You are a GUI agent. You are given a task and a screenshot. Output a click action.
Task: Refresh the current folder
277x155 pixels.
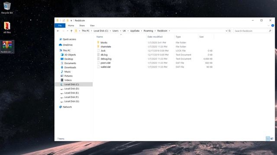[230, 31]
